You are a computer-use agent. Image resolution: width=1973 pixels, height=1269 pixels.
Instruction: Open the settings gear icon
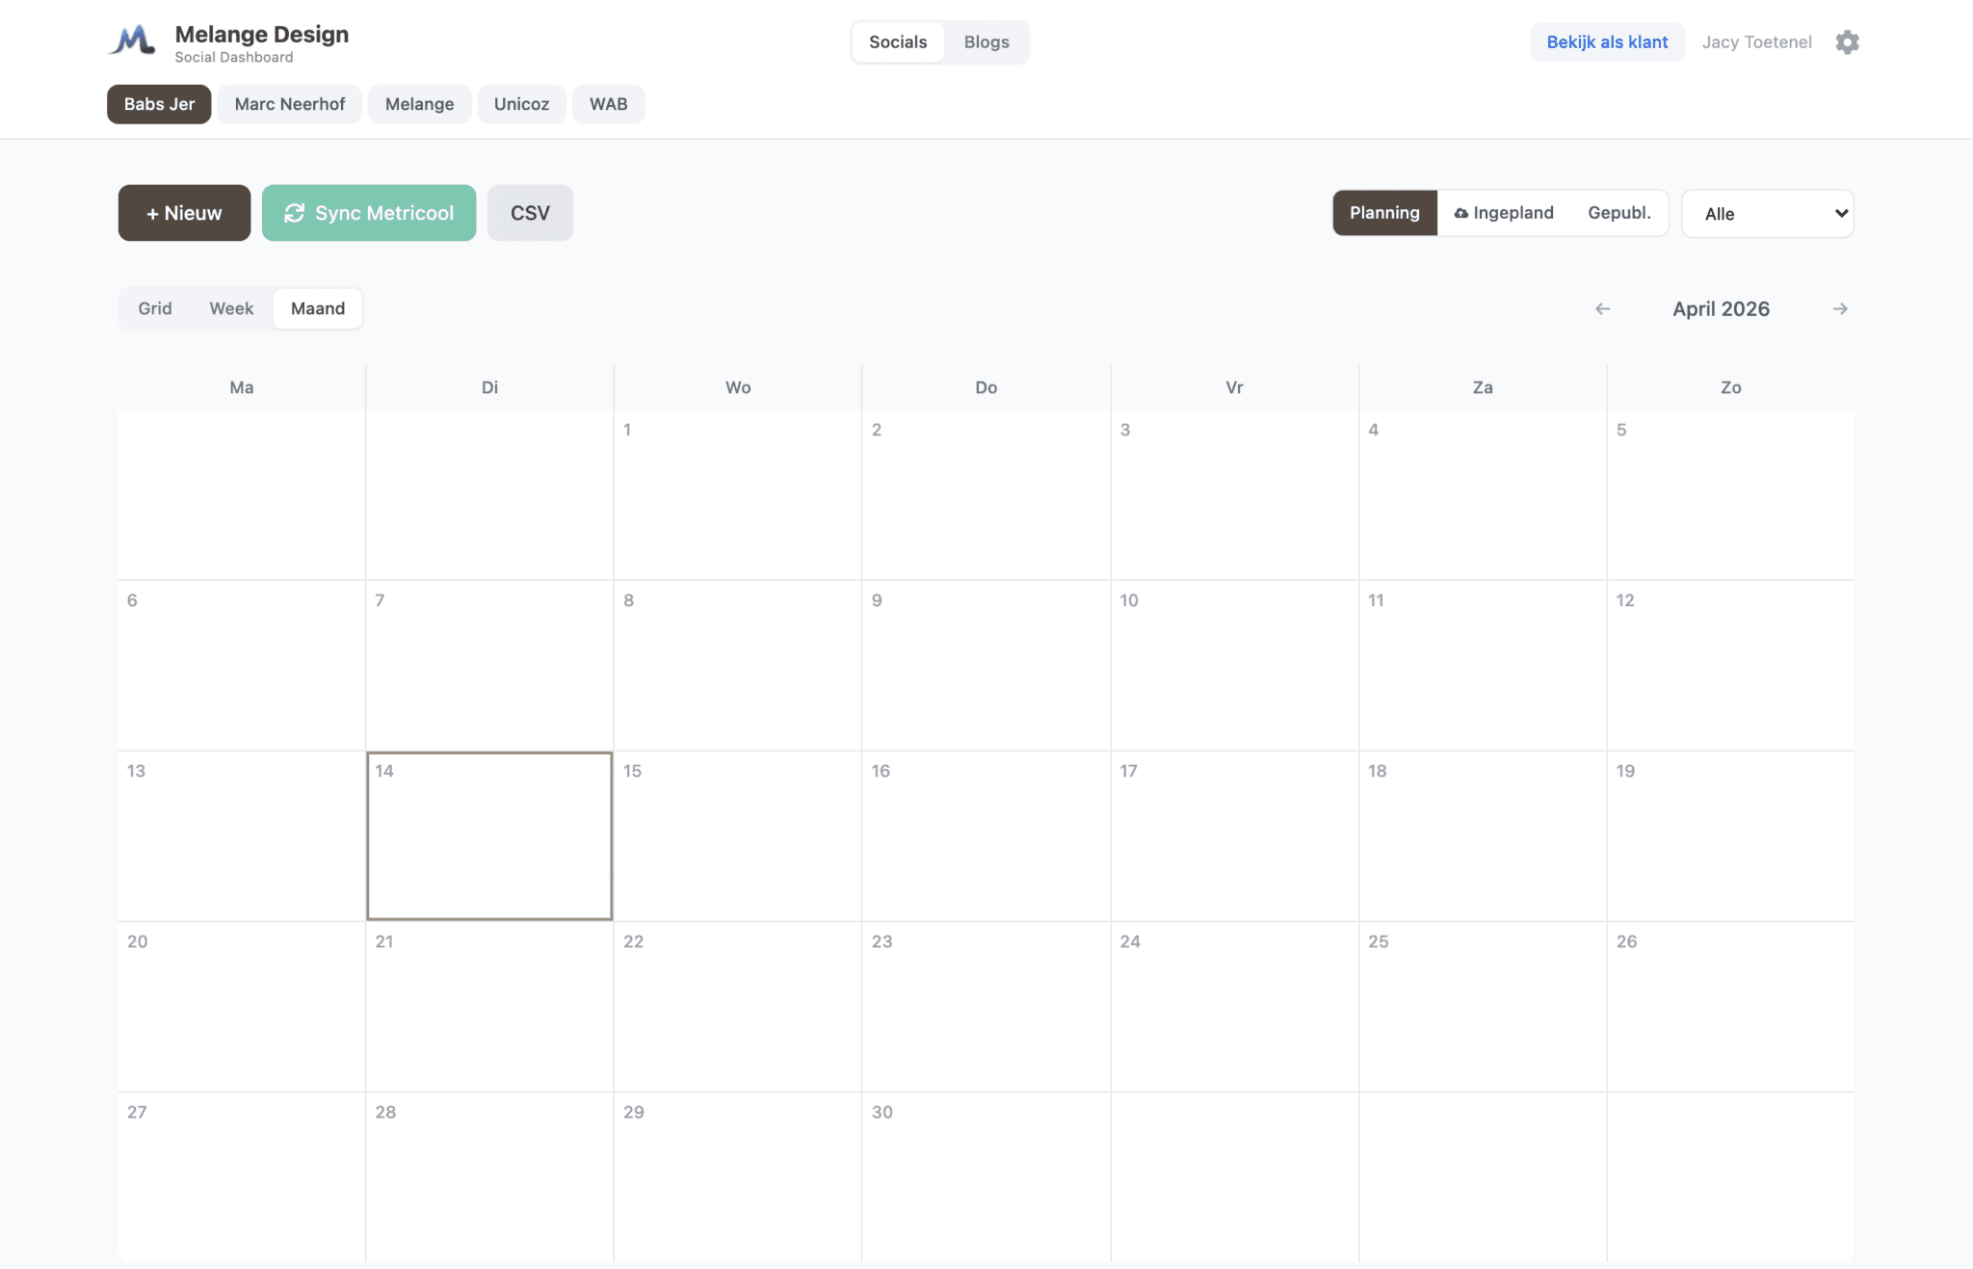1847,41
